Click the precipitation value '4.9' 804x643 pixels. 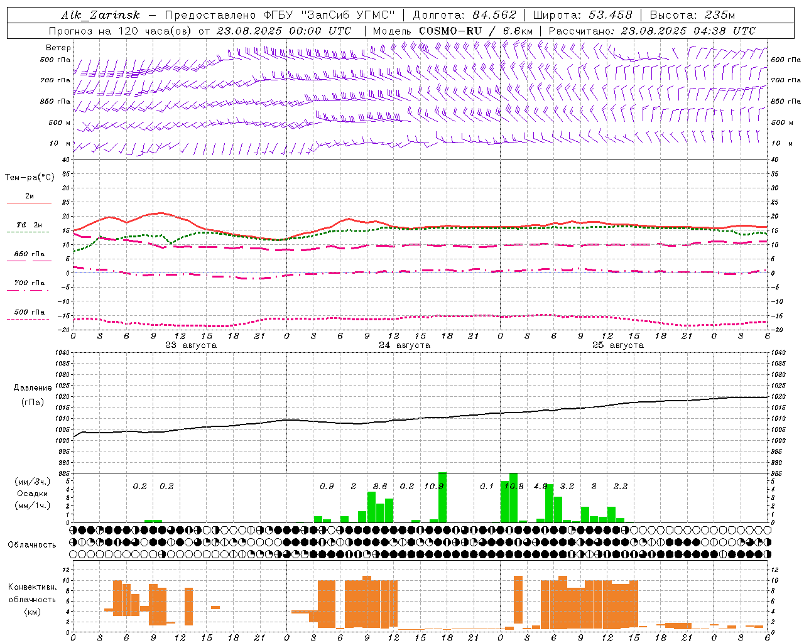coord(541,487)
